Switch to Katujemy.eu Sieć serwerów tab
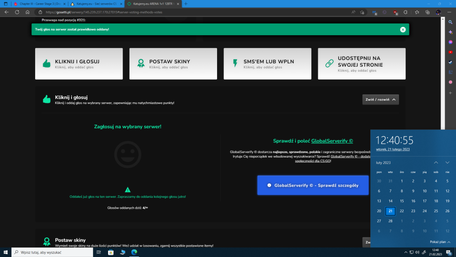Image resolution: width=456 pixels, height=257 pixels. [x=96, y=4]
